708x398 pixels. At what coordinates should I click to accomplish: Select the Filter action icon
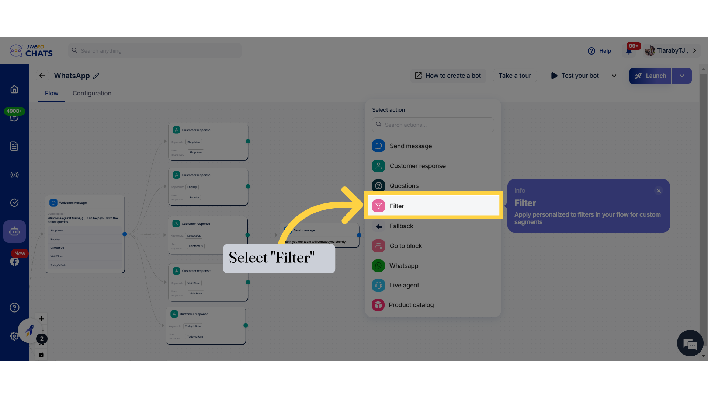378,206
